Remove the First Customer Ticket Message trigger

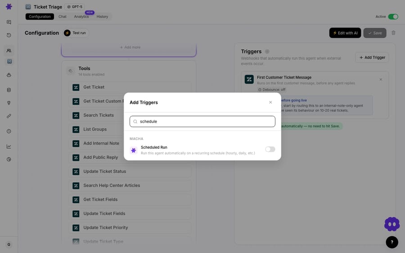[x=381, y=80]
